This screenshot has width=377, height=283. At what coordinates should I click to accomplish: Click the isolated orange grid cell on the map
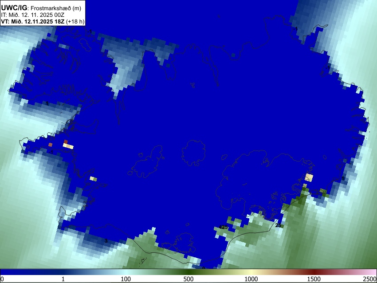click(50, 145)
